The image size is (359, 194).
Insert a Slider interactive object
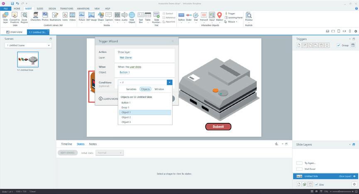tap(189, 17)
